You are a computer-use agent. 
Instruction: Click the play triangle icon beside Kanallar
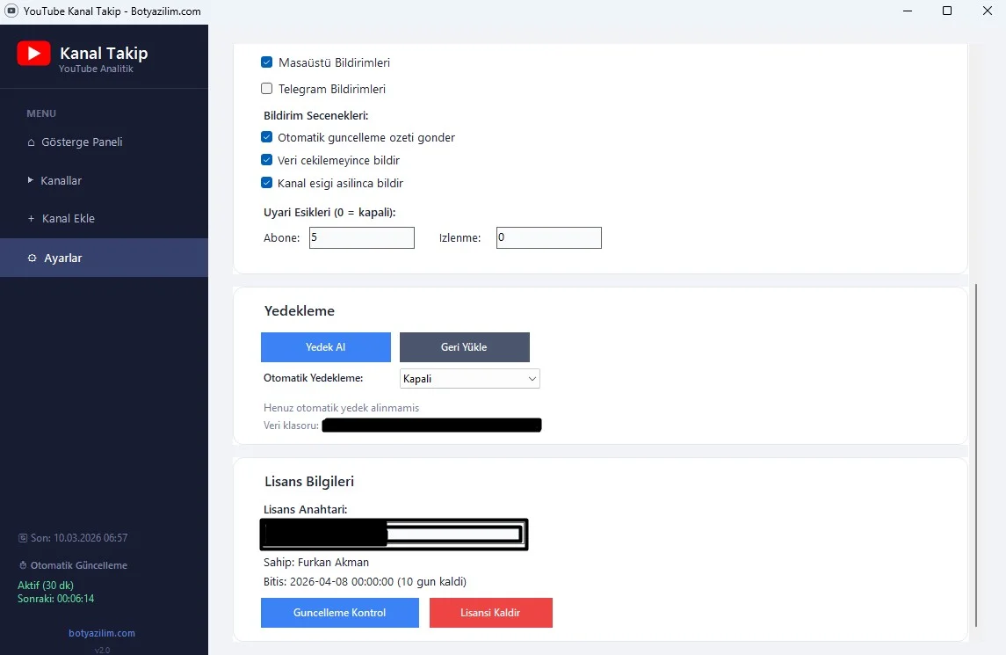(30, 180)
